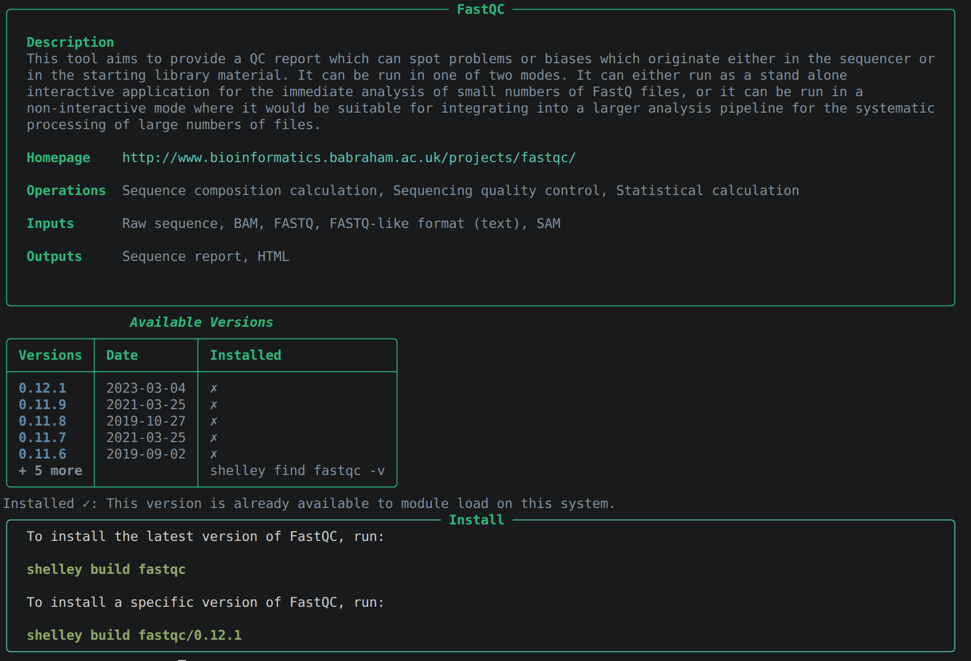This screenshot has height=661, width=971.
Task: Click the '+ 5 more' versions entry
Action: pyautogui.click(x=50, y=471)
